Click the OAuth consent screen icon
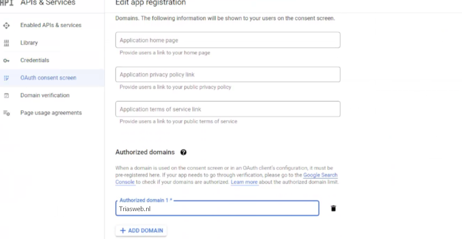462x239 pixels. (6, 78)
